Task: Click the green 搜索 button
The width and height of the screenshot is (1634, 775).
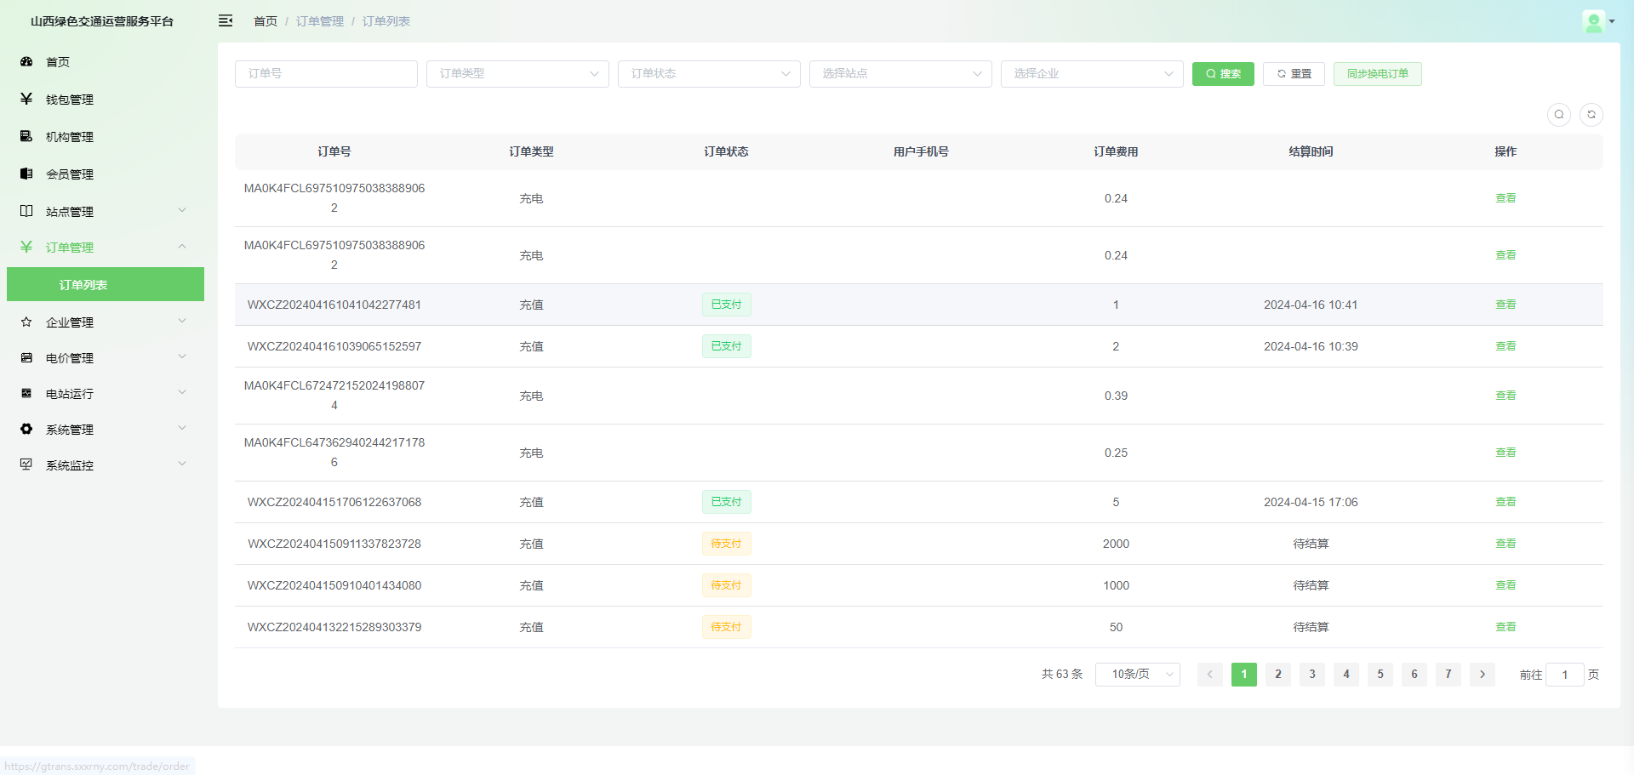Action: point(1223,74)
